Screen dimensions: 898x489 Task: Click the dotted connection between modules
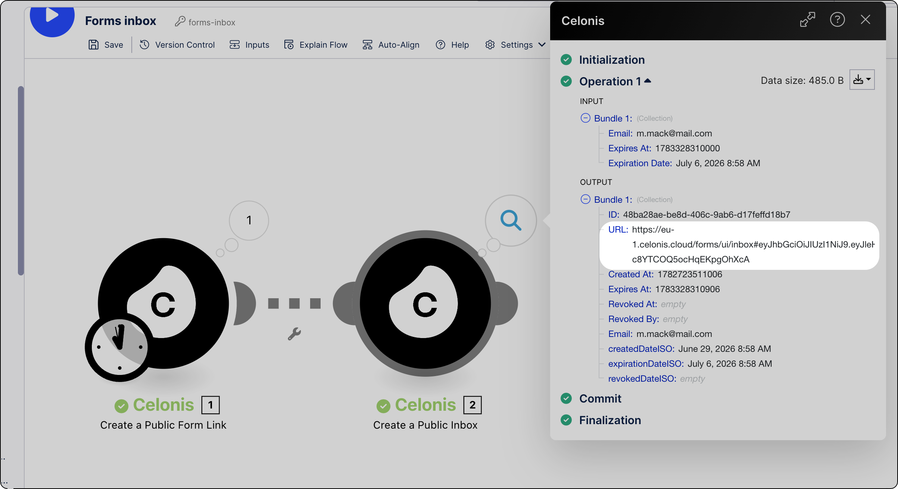[294, 303]
